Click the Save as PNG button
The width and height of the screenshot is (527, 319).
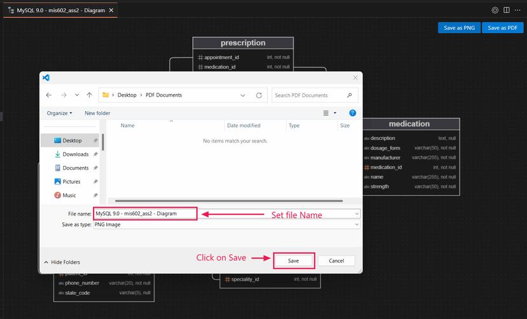click(459, 28)
